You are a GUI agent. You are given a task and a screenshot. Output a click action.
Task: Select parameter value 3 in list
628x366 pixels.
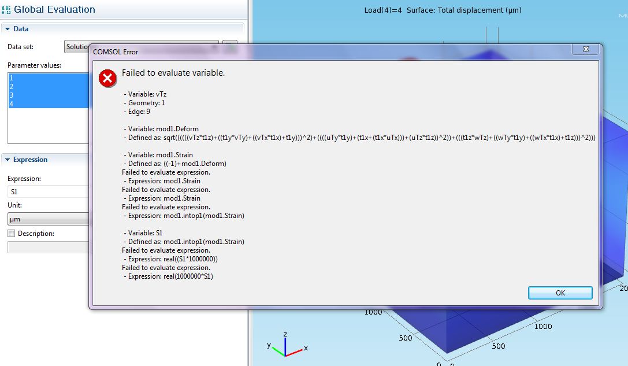pos(46,95)
